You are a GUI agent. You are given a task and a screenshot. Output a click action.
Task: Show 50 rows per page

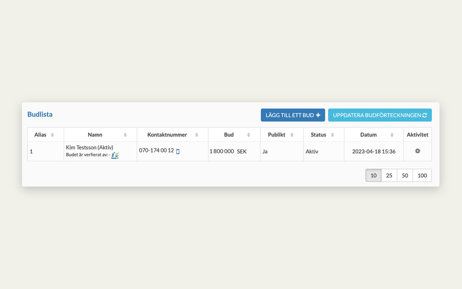tap(405, 175)
